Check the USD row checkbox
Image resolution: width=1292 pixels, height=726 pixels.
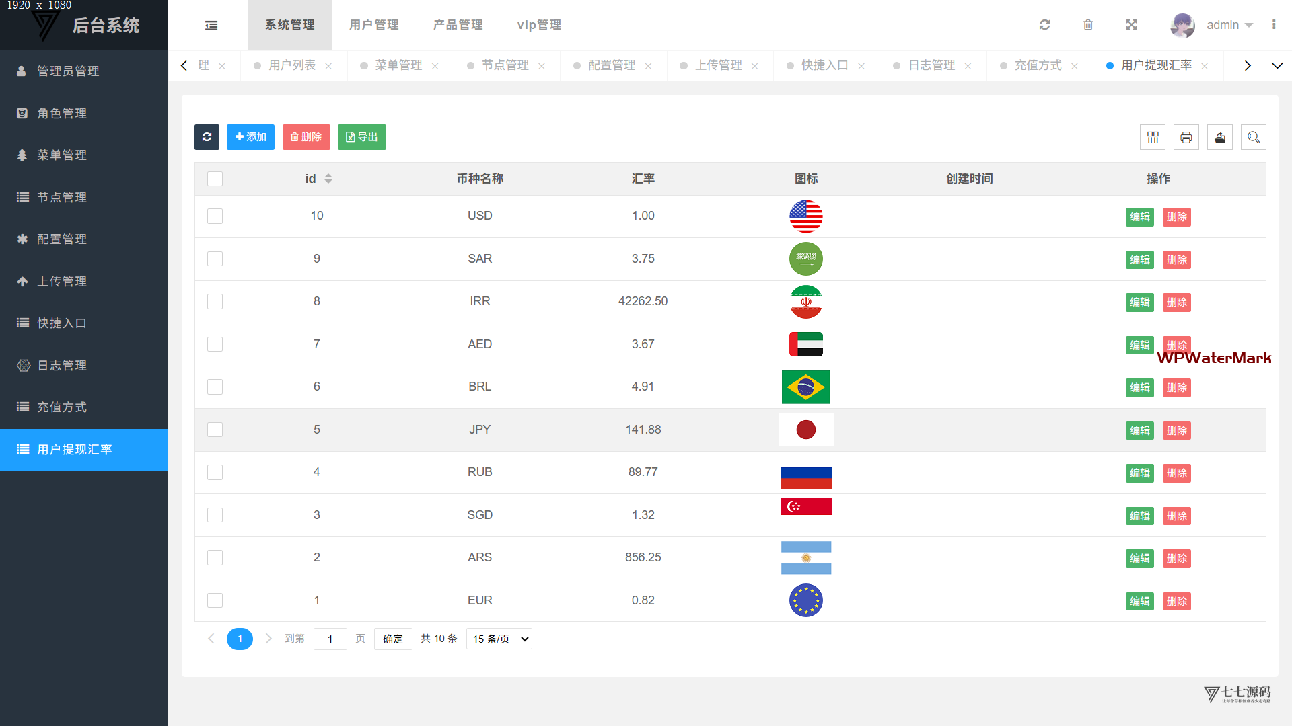(215, 216)
